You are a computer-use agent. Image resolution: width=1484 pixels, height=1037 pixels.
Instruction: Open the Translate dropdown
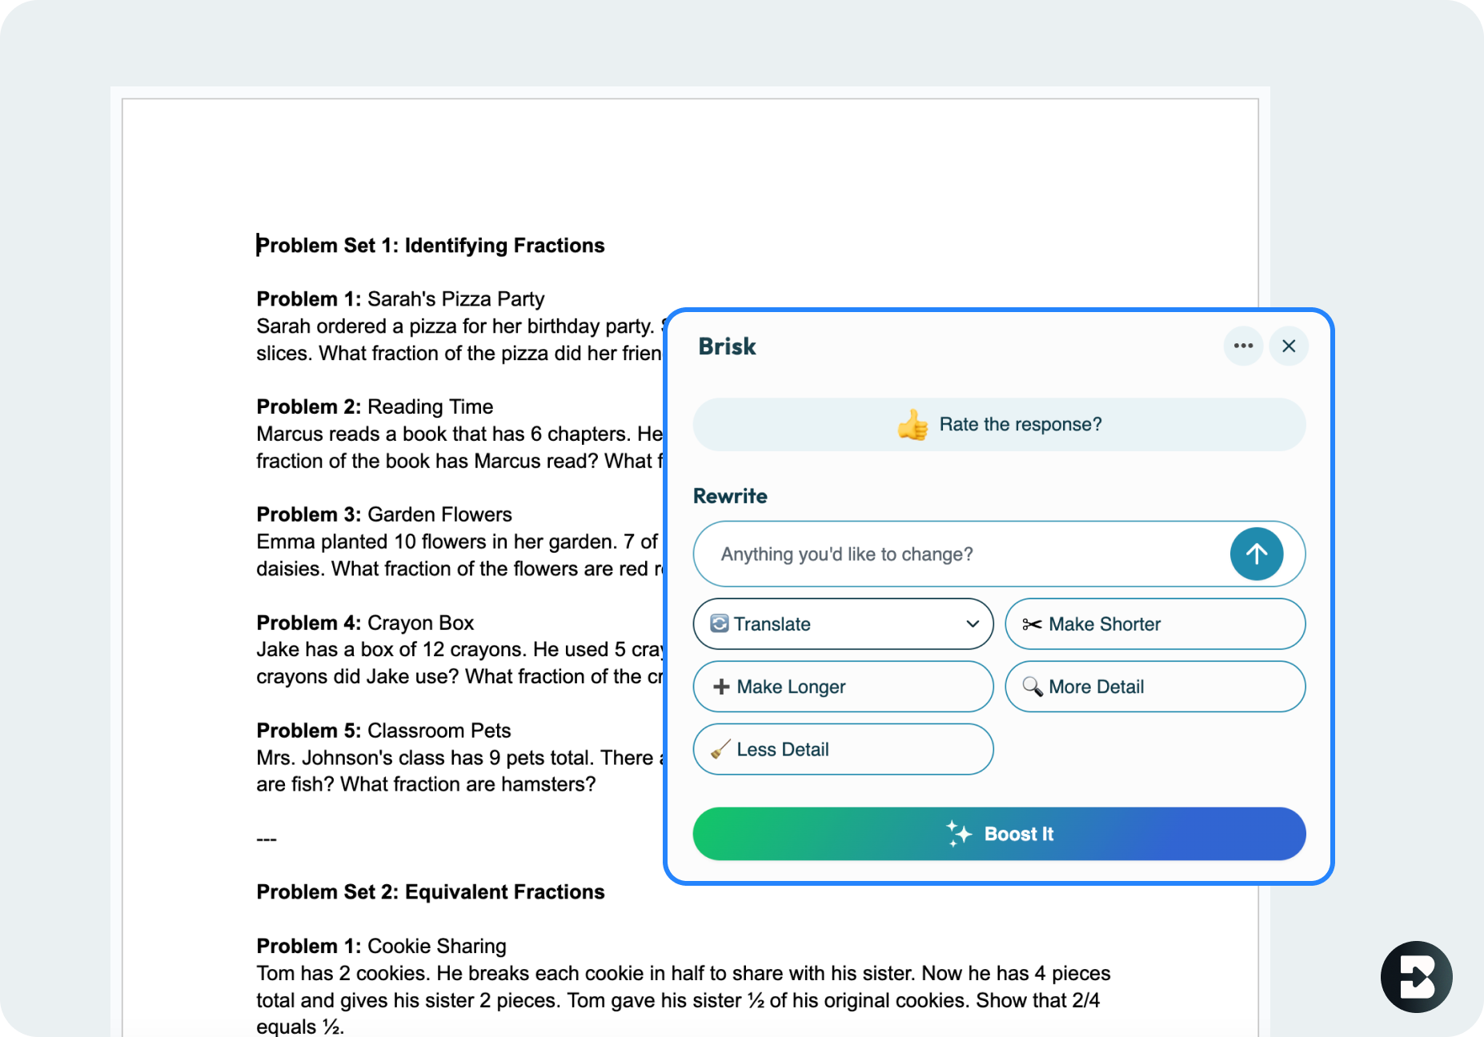pos(843,624)
